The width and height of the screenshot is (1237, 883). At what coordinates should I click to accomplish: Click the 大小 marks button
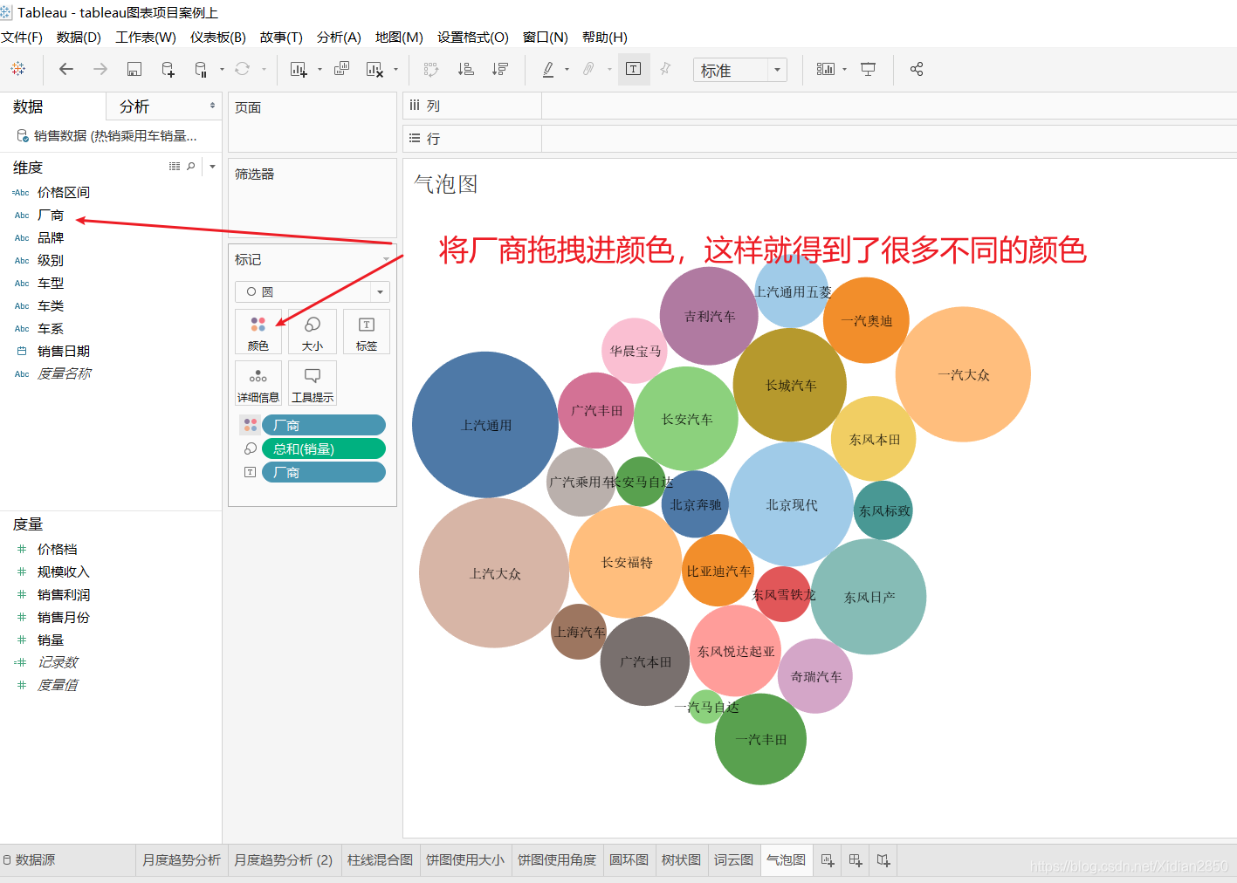(313, 332)
